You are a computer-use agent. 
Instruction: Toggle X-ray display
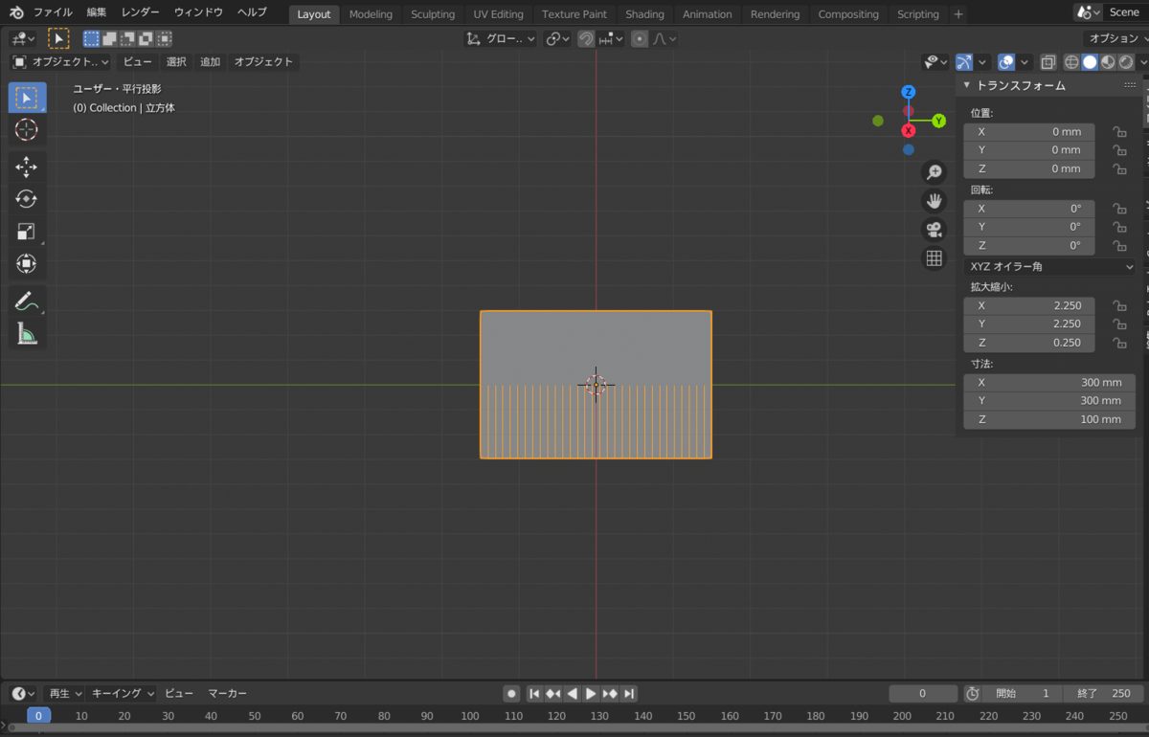(x=1048, y=62)
